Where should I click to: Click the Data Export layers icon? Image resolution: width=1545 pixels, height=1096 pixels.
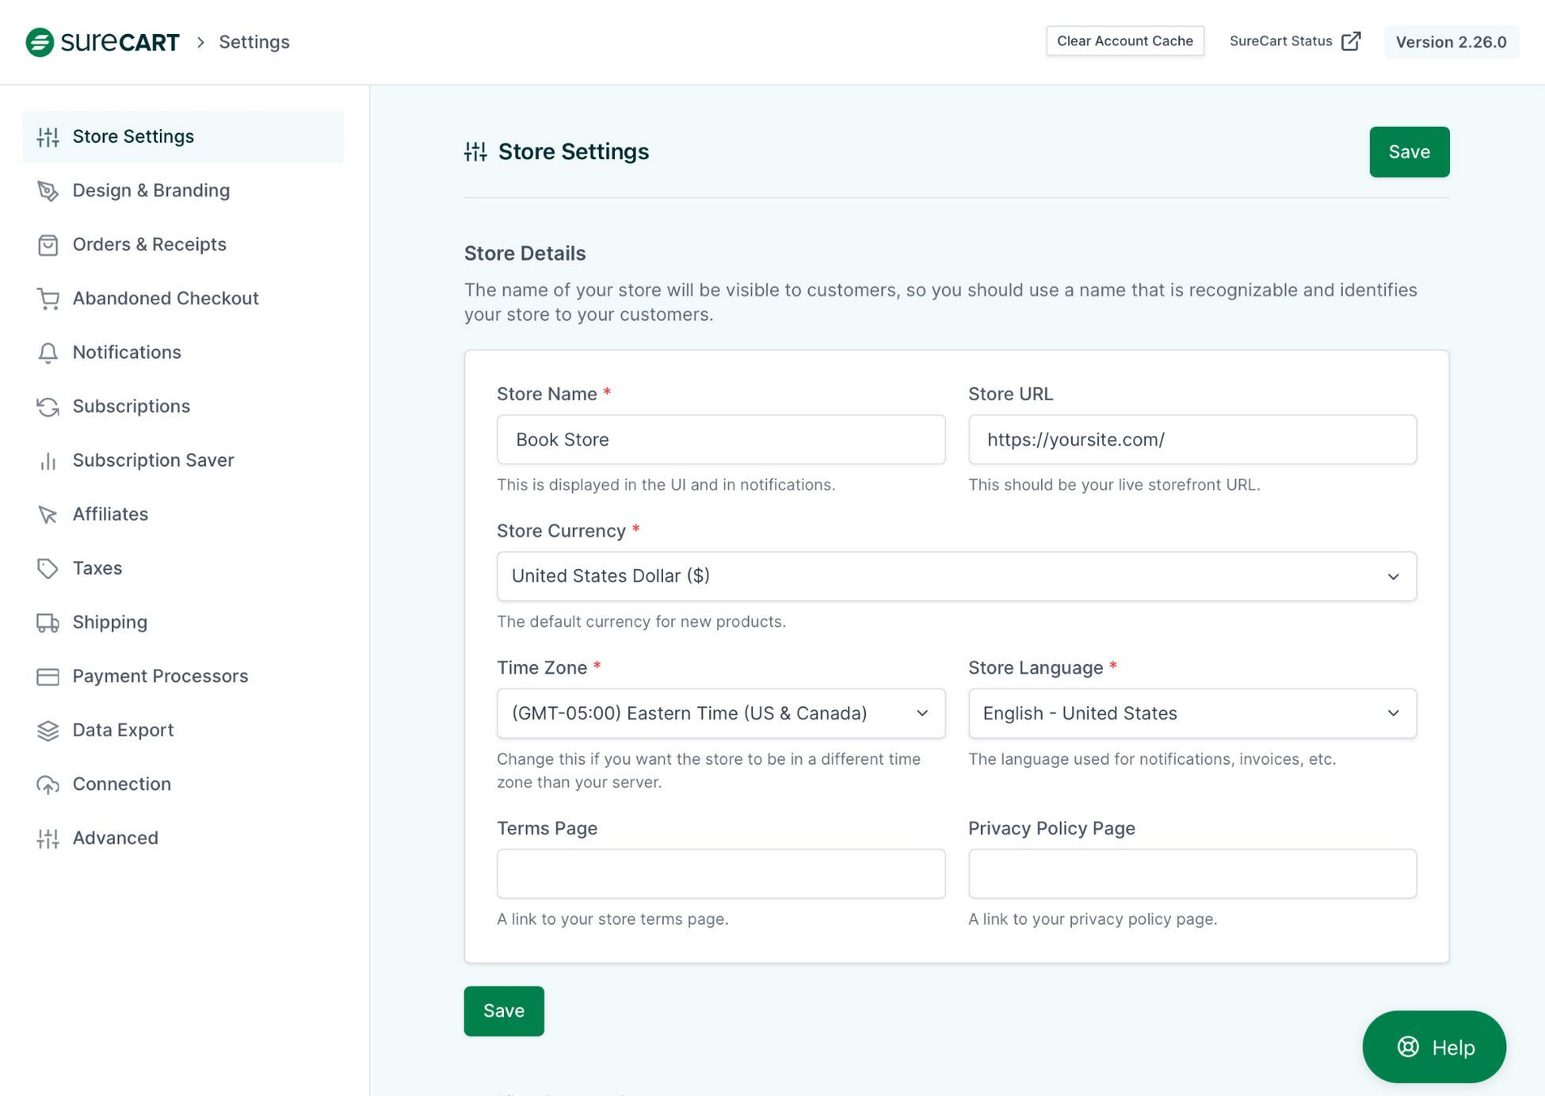48,731
